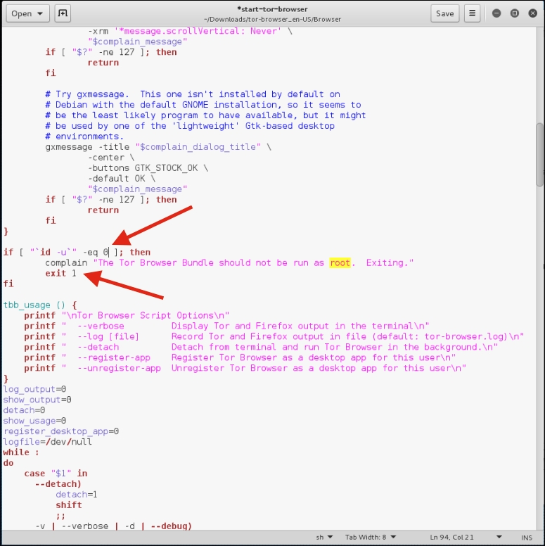Open Ln 94, Col 21 position dropdown
This screenshot has width=545, height=546.
coord(466,538)
